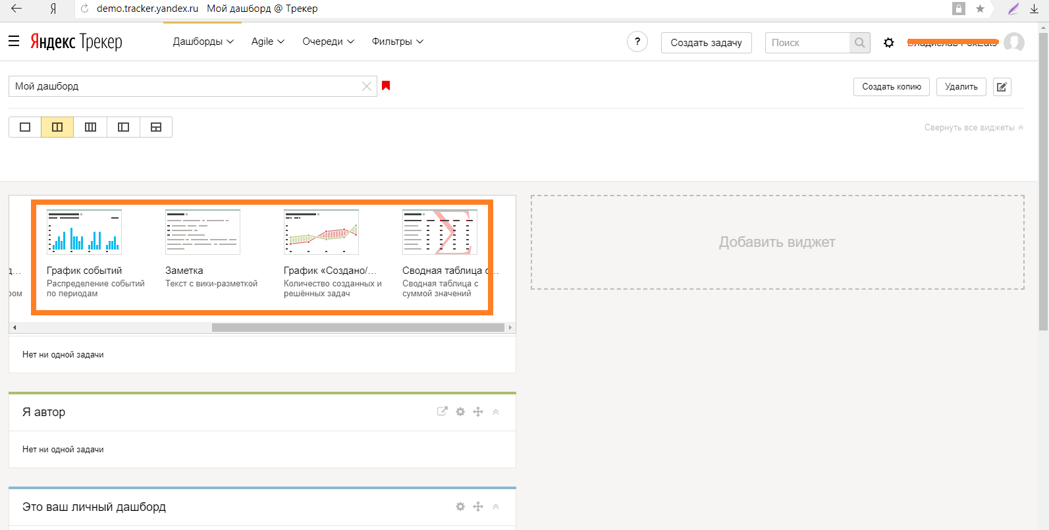Expand the Дашборды dropdown menu
The width and height of the screenshot is (1049, 530).
[x=203, y=41]
